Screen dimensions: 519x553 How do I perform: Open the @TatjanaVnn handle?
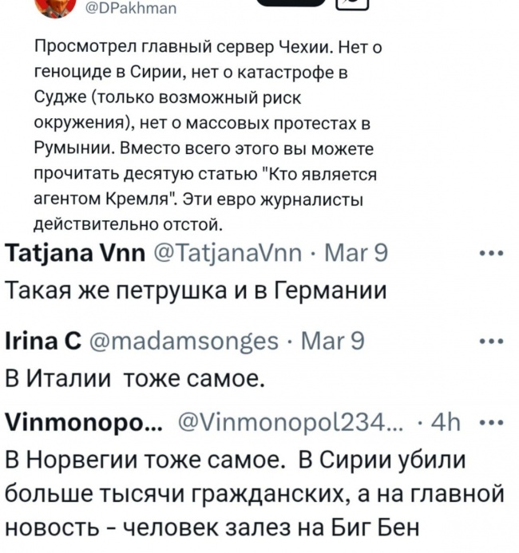coord(228,253)
